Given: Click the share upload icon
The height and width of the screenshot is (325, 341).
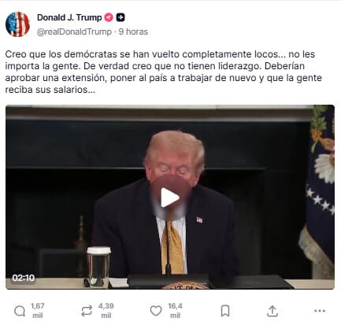Looking at the screenshot, I should (x=272, y=311).
